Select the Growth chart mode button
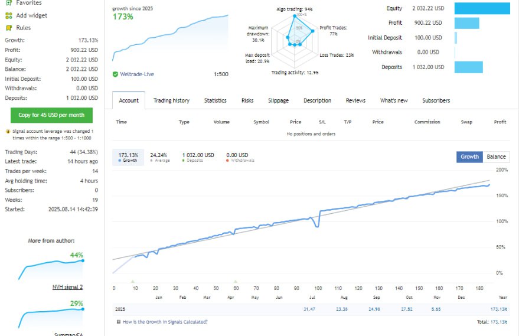This screenshot has height=336, width=519. coord(469,156)
